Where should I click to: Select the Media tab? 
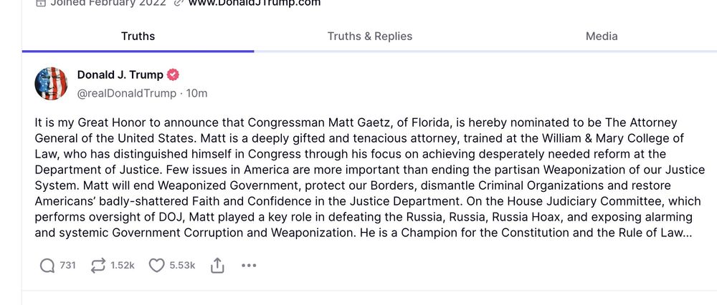coord(601,36)
